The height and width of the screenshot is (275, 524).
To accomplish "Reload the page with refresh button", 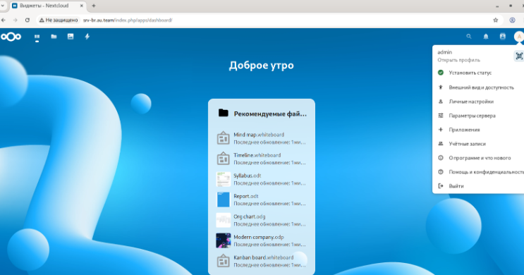I will click(28, 20).
